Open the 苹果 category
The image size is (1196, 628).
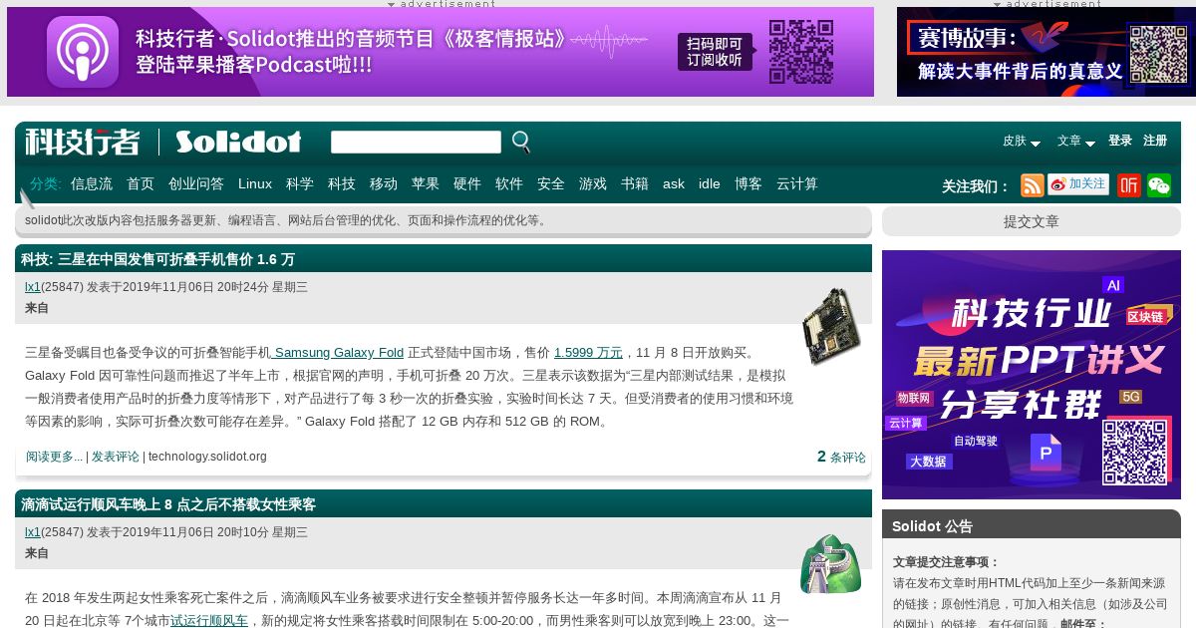(x=426, y=183)
